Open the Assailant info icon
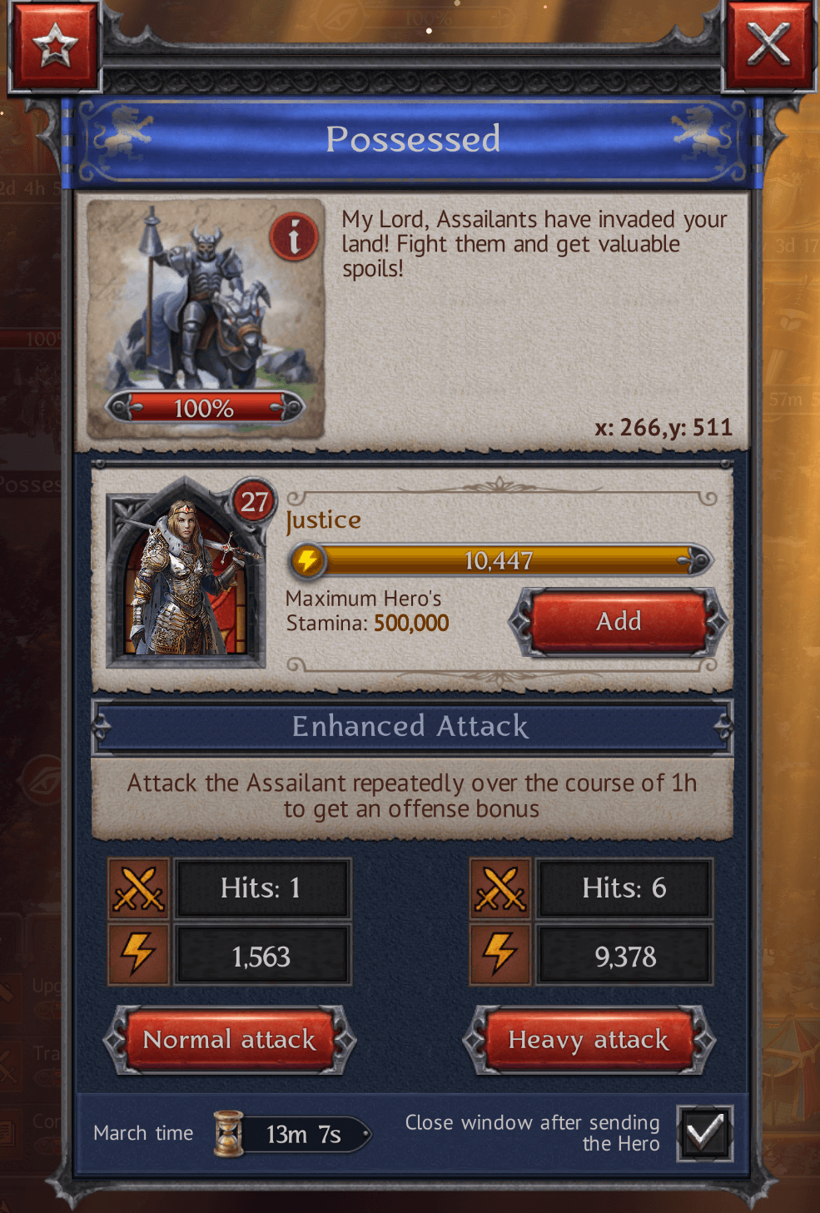The width and height of the screenshot is (820, 1213). (294, 236)
